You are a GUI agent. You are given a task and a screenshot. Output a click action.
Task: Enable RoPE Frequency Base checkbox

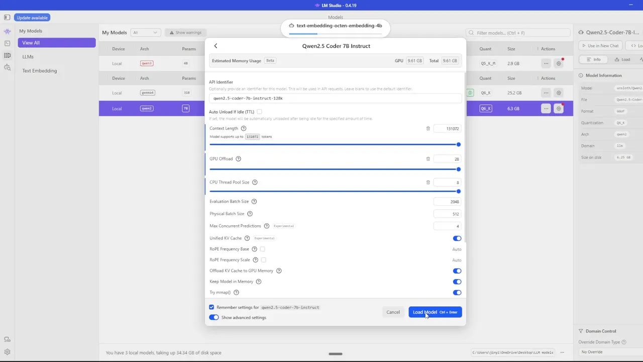tap(262, 249)
